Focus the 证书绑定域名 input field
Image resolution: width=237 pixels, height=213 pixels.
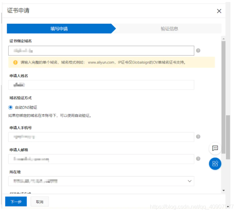(x=101, y=51)
